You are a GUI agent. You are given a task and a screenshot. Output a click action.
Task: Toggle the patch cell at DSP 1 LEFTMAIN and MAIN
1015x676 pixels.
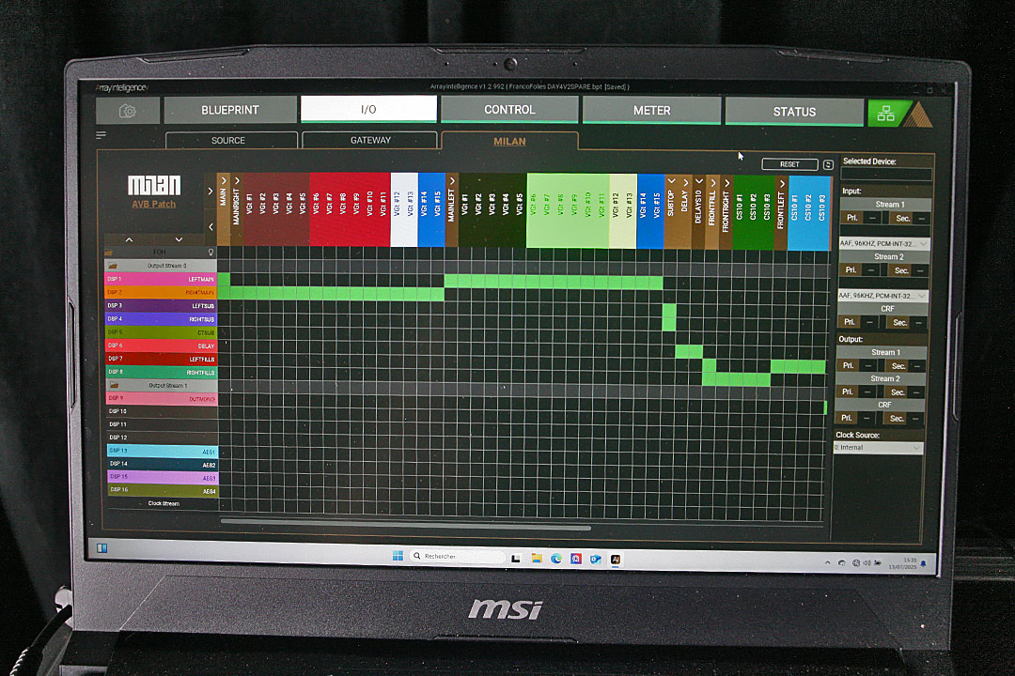pos(224,279)
